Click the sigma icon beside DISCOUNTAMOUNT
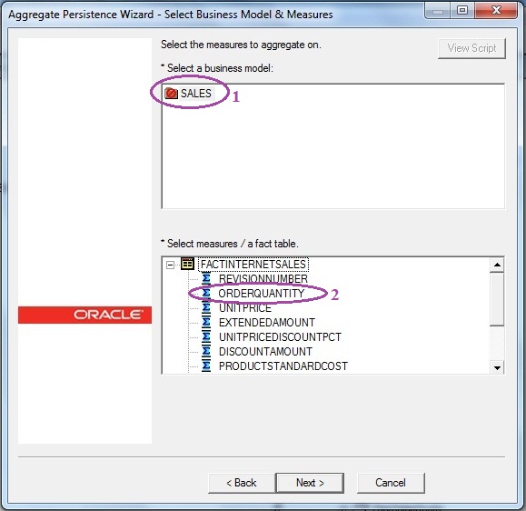526x511 pixels. pyautogui.click(x=206, y=352)
